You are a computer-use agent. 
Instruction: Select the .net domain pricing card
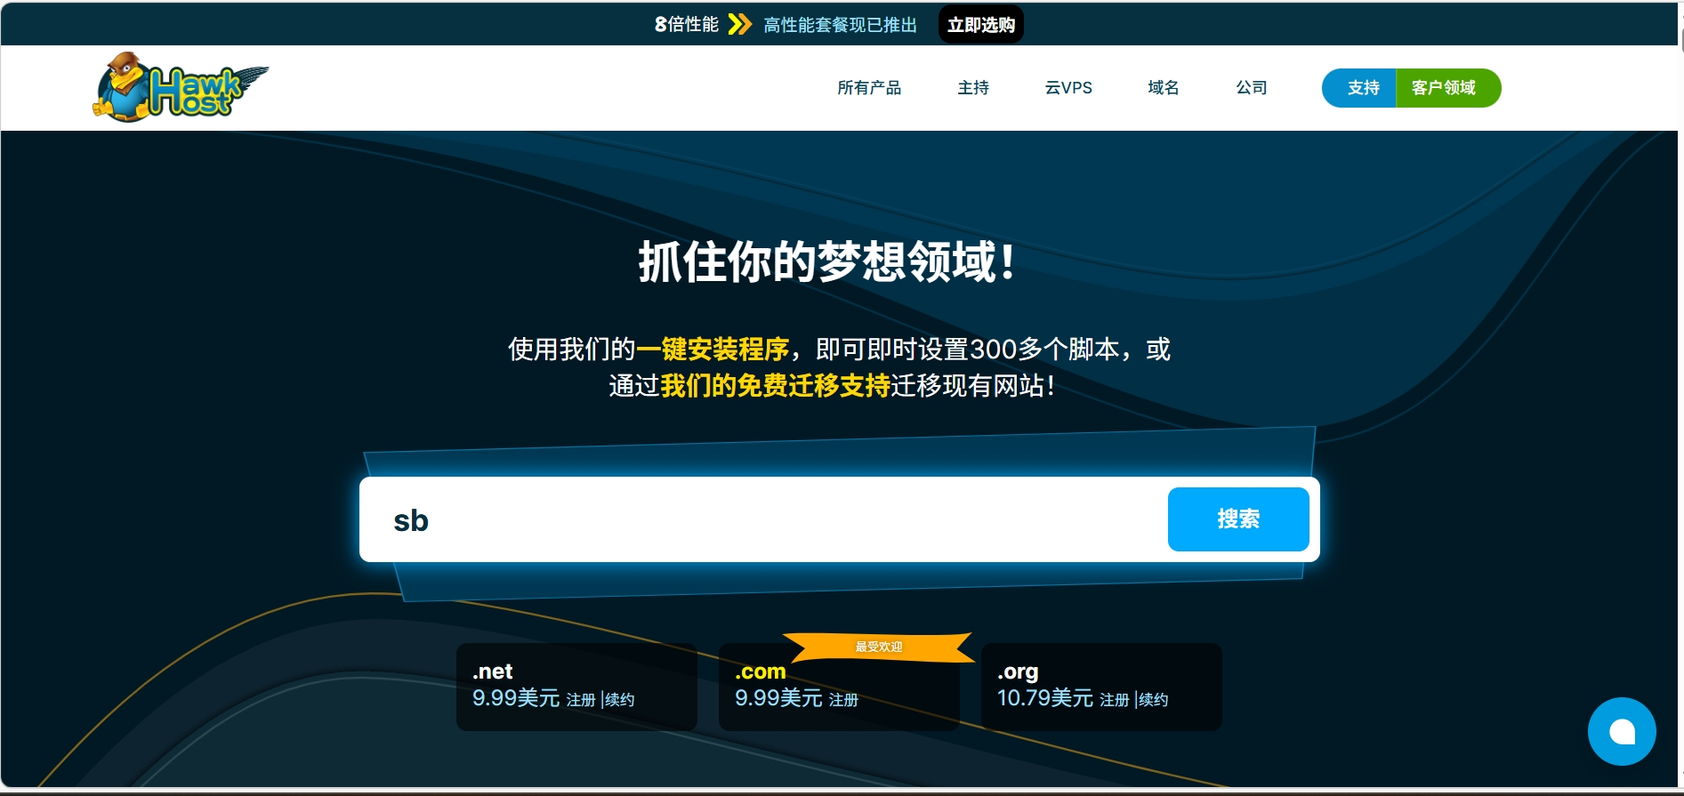[x=576, y=687]
